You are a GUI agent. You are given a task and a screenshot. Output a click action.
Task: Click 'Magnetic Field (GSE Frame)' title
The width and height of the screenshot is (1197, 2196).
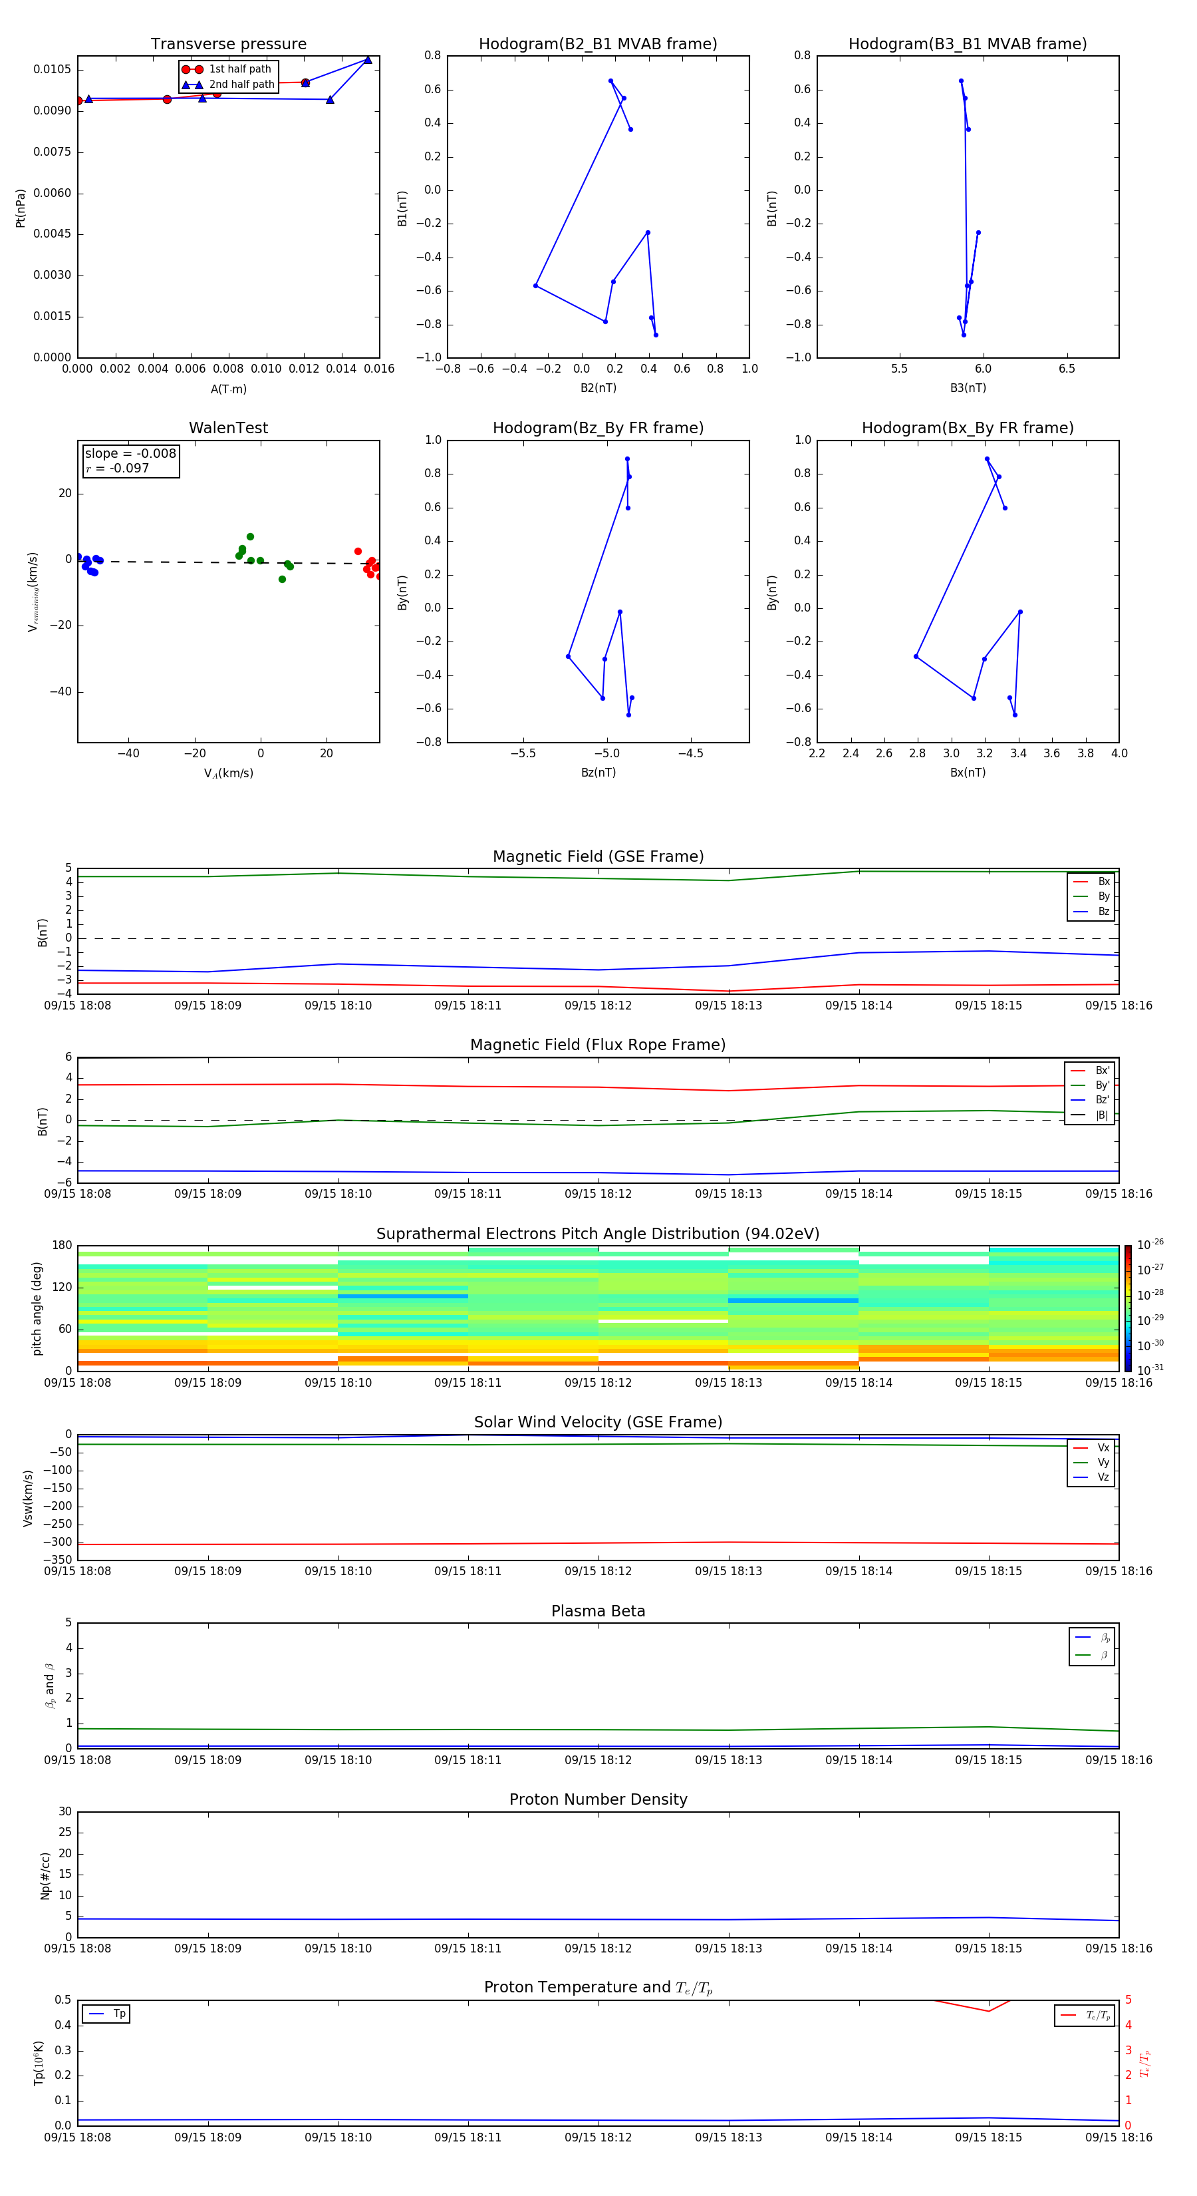598,856
